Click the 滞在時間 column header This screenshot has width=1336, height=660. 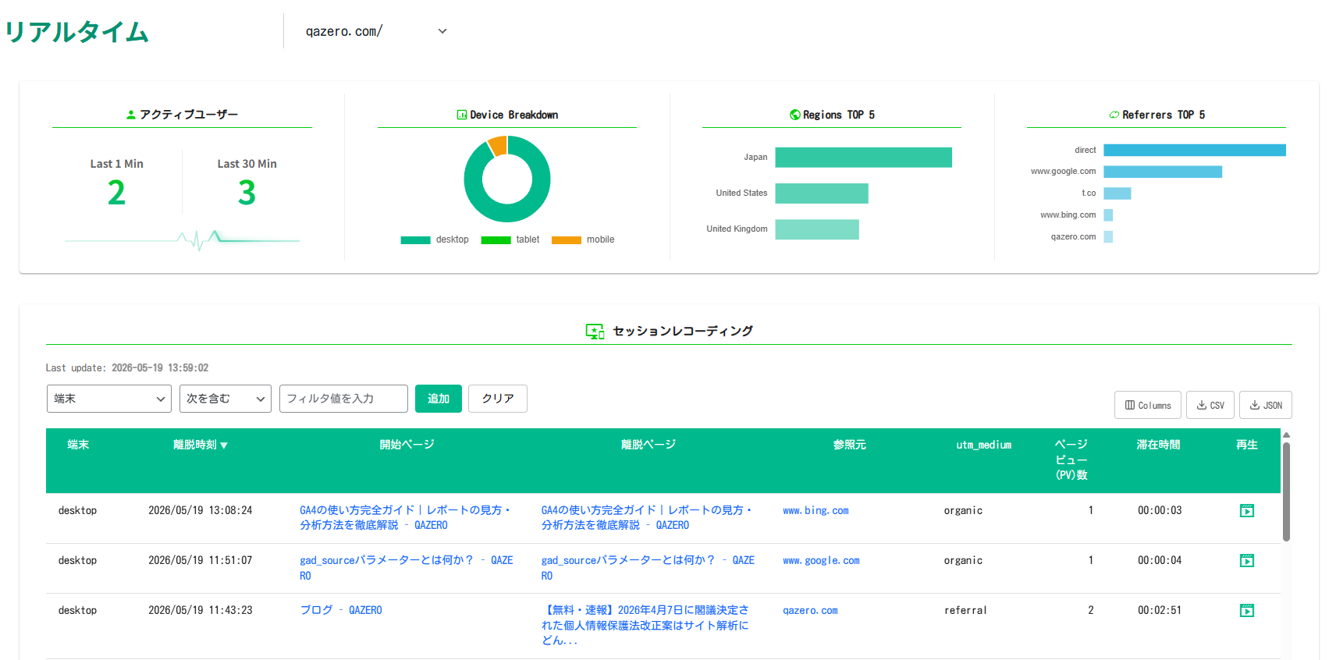coord(1158,445)
